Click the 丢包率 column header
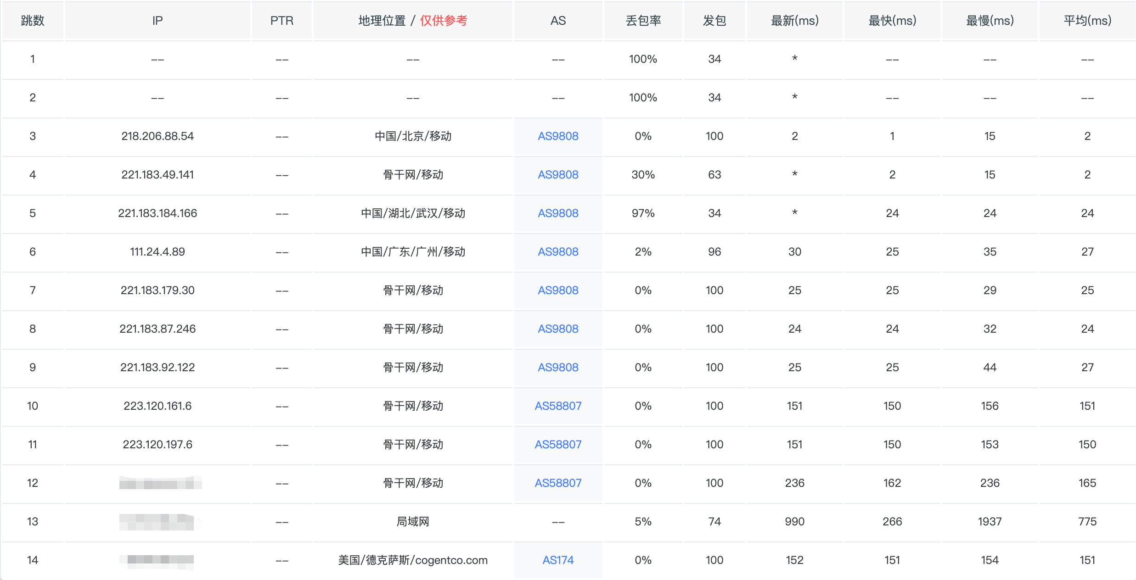1136x580 pixels. [643, 21]
